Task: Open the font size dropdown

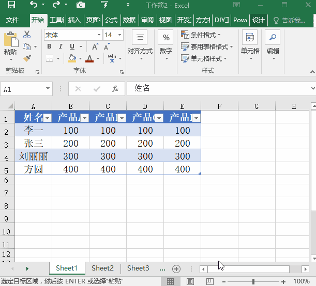Action: pyautogui.click(x=119, y=35)
